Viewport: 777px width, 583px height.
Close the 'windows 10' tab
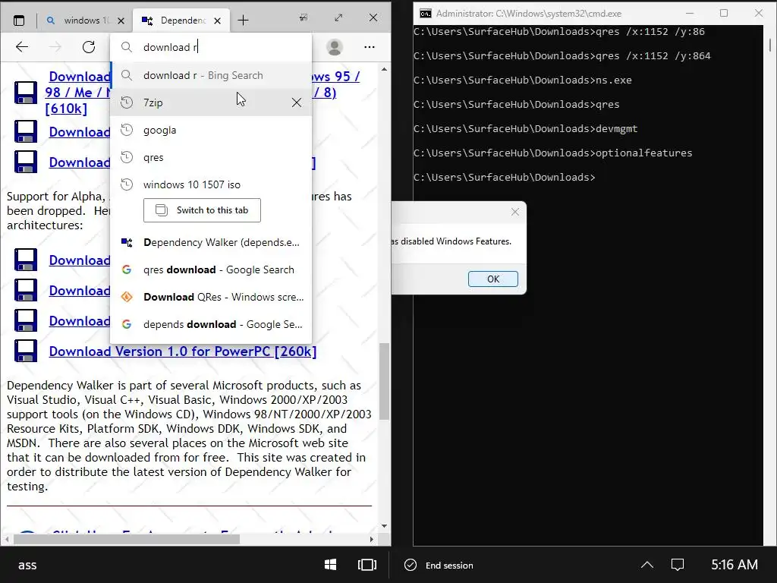[x=121, y=20]
